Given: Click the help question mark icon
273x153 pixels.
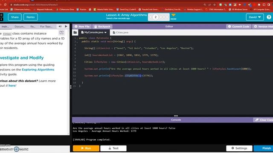Looking at the screenshot, I should click(269, 17).
